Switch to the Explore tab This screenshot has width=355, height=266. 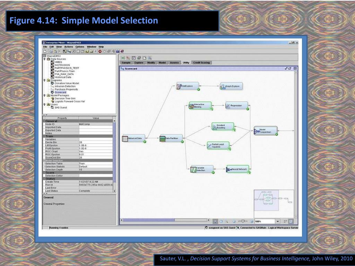(x=139, y=63)
